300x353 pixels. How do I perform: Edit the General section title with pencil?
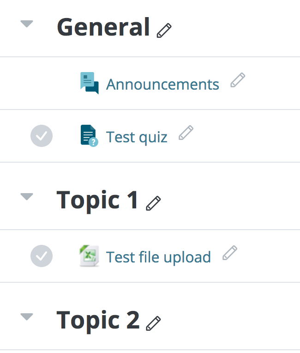(x=164, y=30)
